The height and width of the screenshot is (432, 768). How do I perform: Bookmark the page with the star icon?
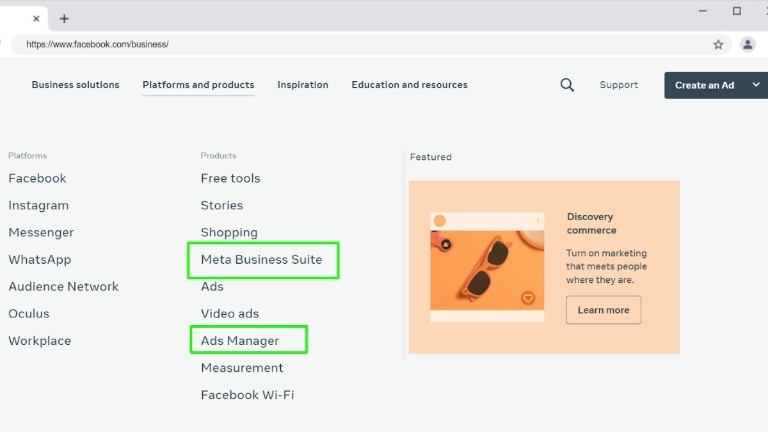pos(718,44)
